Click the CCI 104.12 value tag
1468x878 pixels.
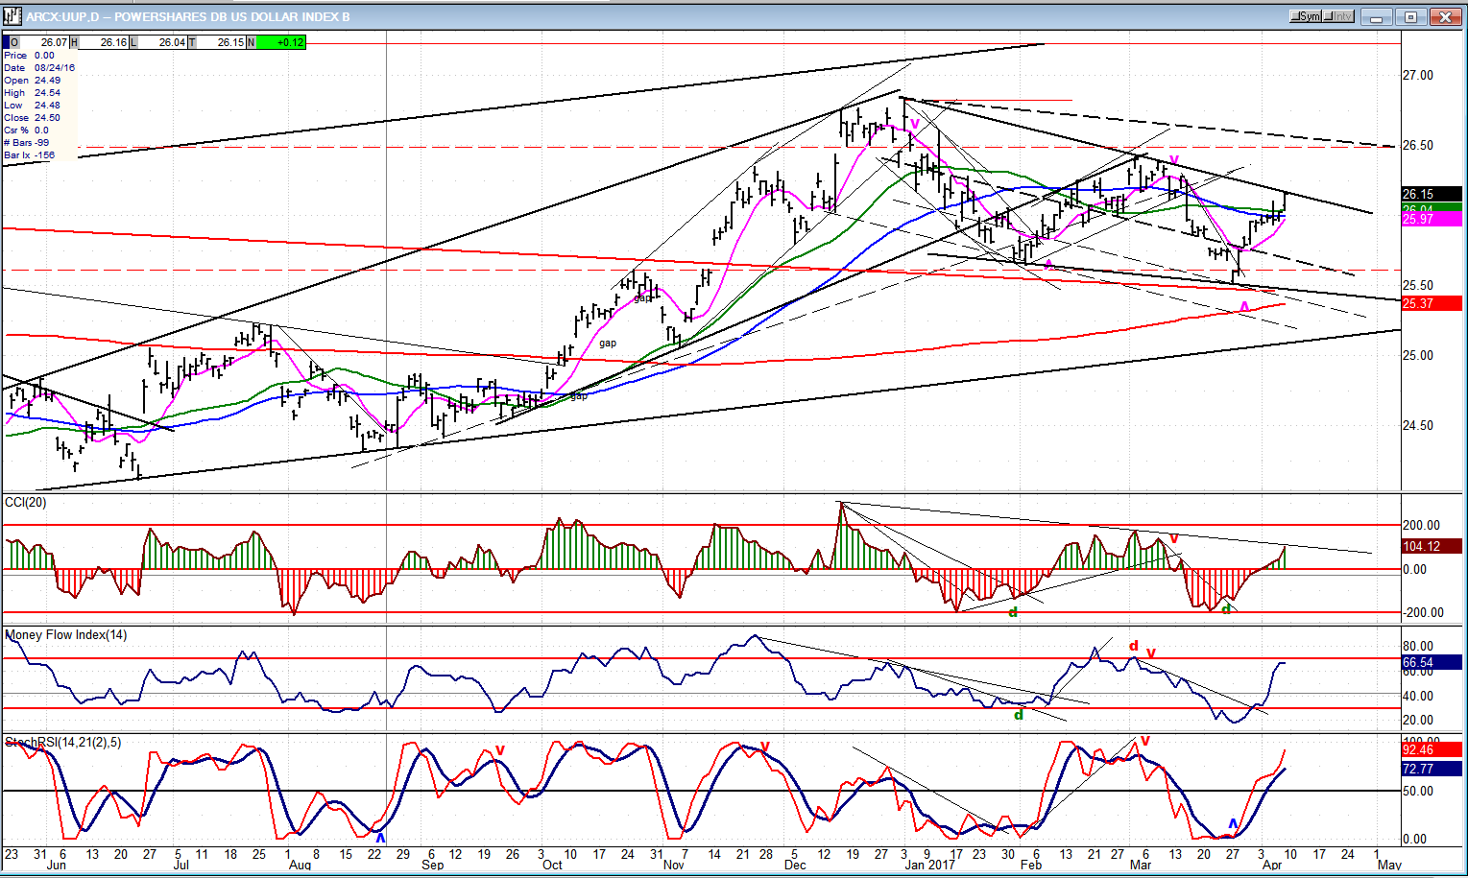(x=1431, y=546)
